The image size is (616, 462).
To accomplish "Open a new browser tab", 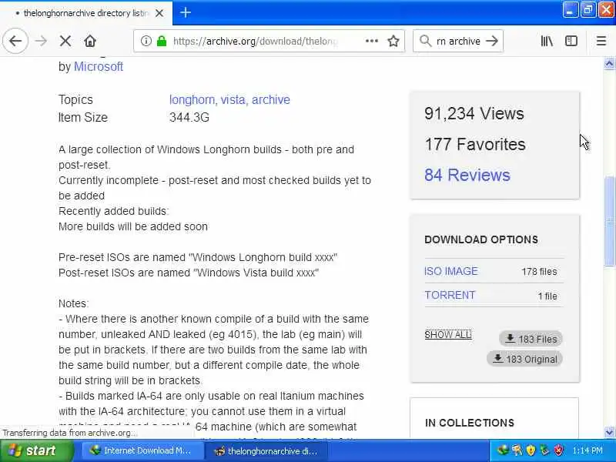I will (x=186, y=12).
